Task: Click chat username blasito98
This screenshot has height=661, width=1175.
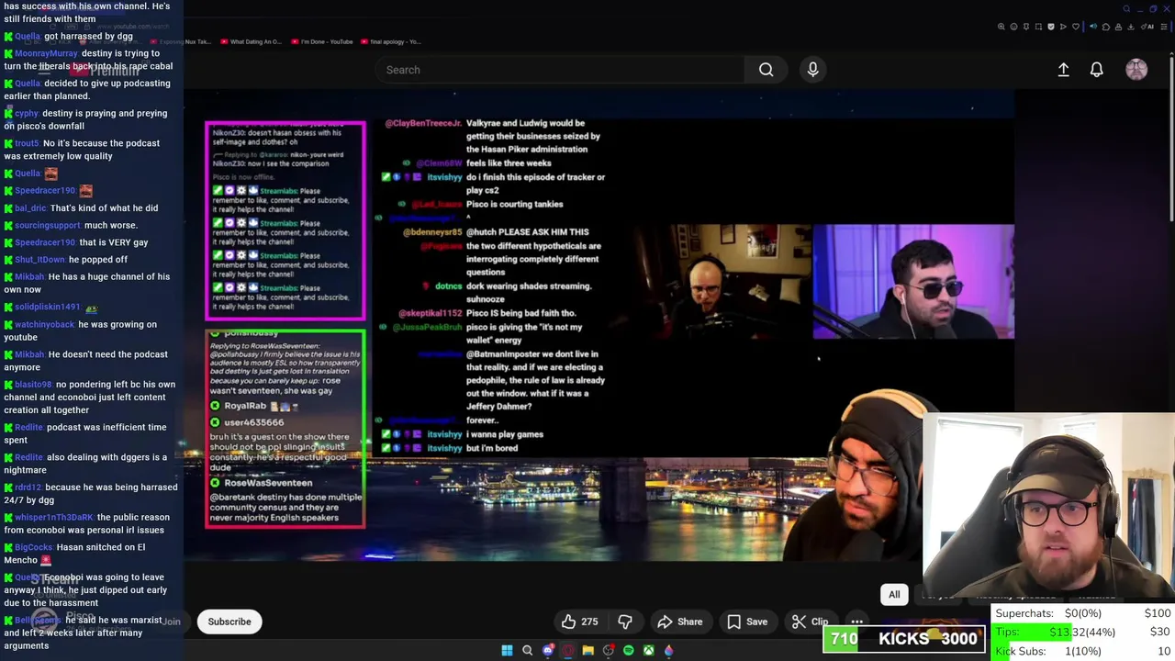Action: click(33, 385)
